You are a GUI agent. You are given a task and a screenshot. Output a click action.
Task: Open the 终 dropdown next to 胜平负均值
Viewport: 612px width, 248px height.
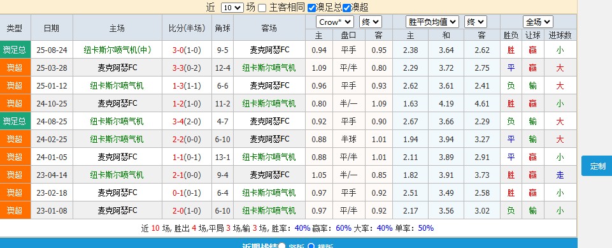tap(475, 22)
